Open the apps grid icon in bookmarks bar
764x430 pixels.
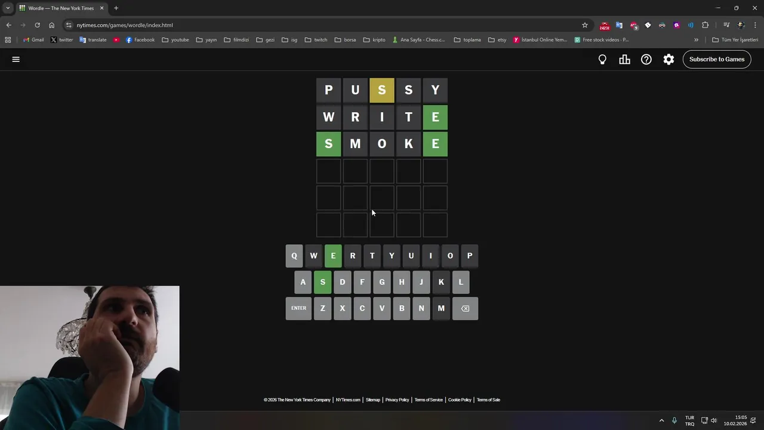tap(8, 40)
